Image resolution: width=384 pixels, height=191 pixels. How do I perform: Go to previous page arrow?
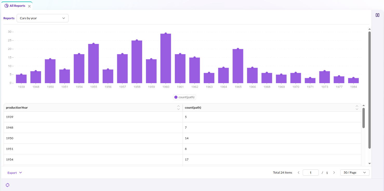[299, 173]
